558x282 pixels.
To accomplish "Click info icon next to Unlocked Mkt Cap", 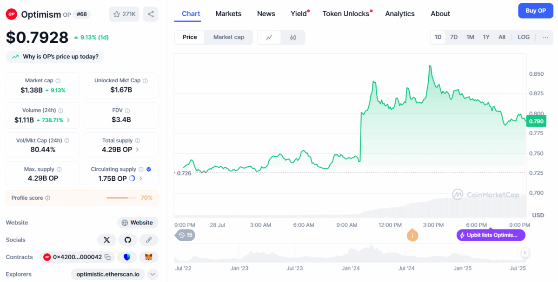I will tap(145, 81).
